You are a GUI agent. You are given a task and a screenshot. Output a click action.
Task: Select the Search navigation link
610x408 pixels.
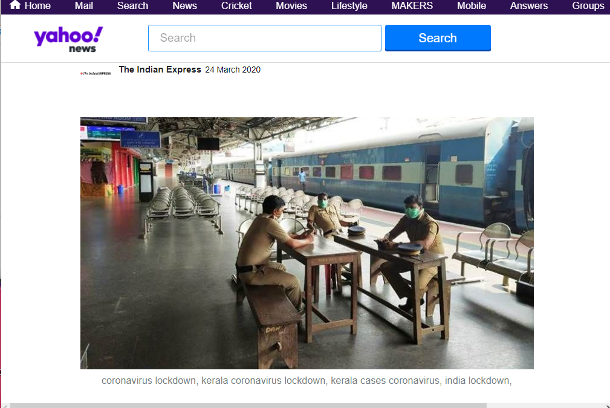(132, 6)
